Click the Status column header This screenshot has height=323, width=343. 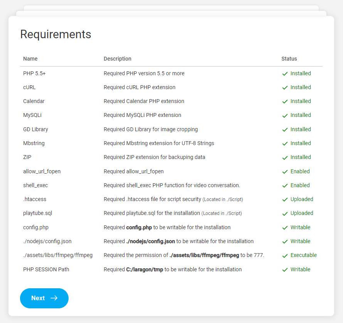(x=289, y=59)
